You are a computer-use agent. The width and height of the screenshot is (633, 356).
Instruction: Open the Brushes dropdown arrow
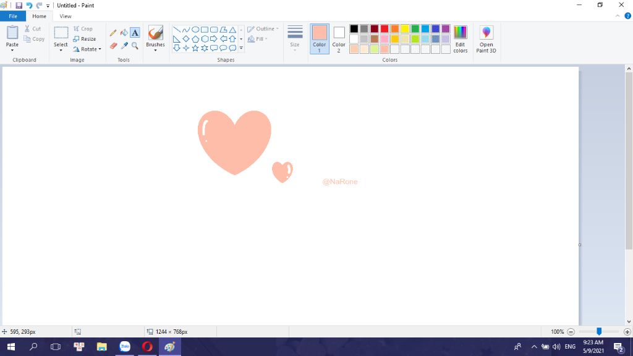[x=155, y=51]
